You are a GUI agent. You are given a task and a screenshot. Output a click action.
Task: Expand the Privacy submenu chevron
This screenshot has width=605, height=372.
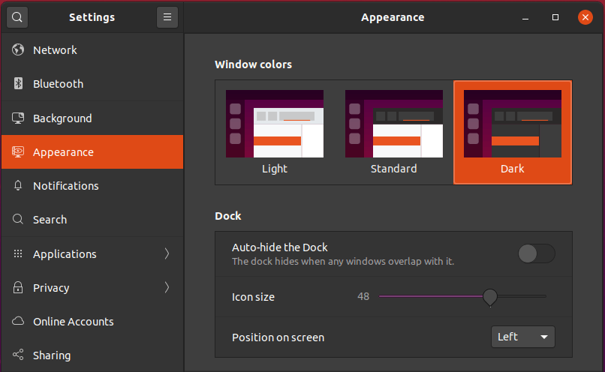167,287
